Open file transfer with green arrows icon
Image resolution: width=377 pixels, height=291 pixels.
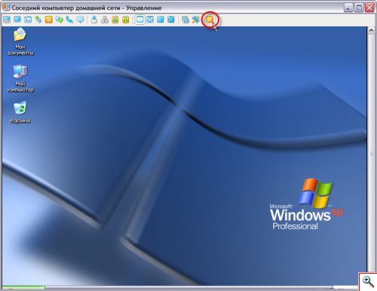pyautogui.click(x=38, y=20)
